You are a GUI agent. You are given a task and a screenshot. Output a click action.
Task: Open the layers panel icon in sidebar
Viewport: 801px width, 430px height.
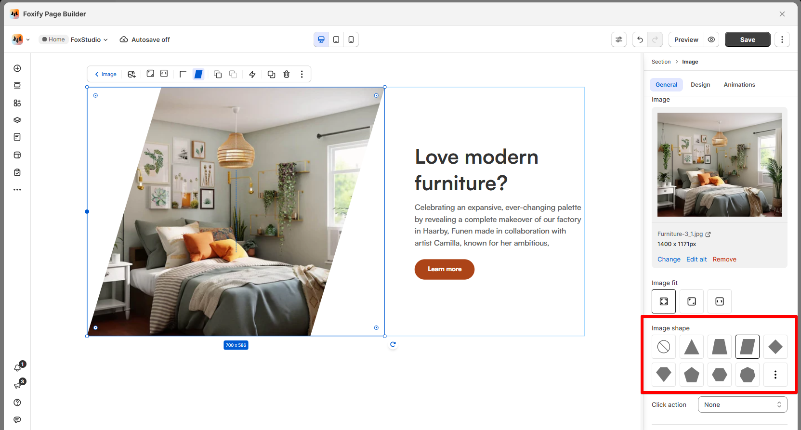17,120
